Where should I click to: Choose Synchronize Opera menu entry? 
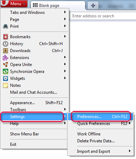click(35, 72)
